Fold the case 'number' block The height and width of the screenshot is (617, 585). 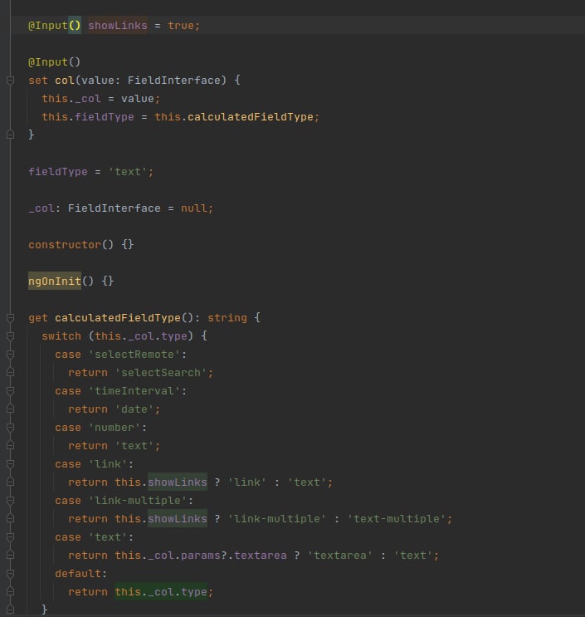[x=11, y=428]
